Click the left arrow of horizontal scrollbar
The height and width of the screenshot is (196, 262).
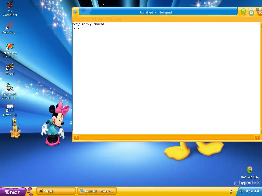coord(76,137)
